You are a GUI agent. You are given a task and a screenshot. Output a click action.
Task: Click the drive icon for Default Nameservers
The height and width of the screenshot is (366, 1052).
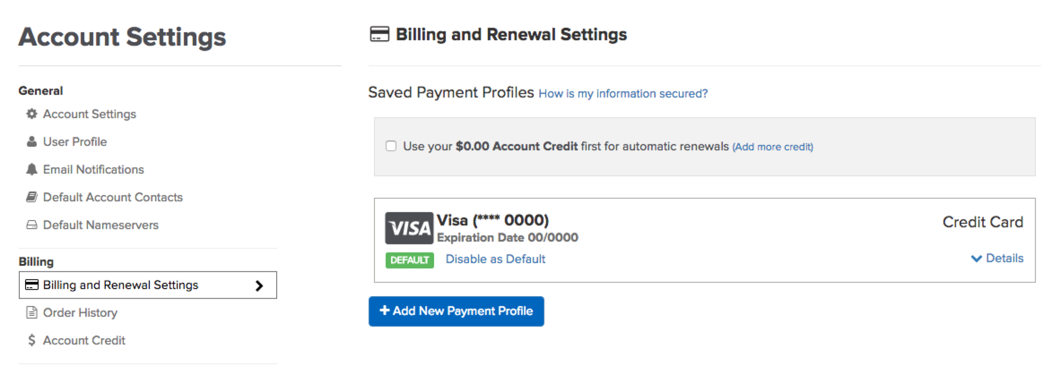click(31, 225)
